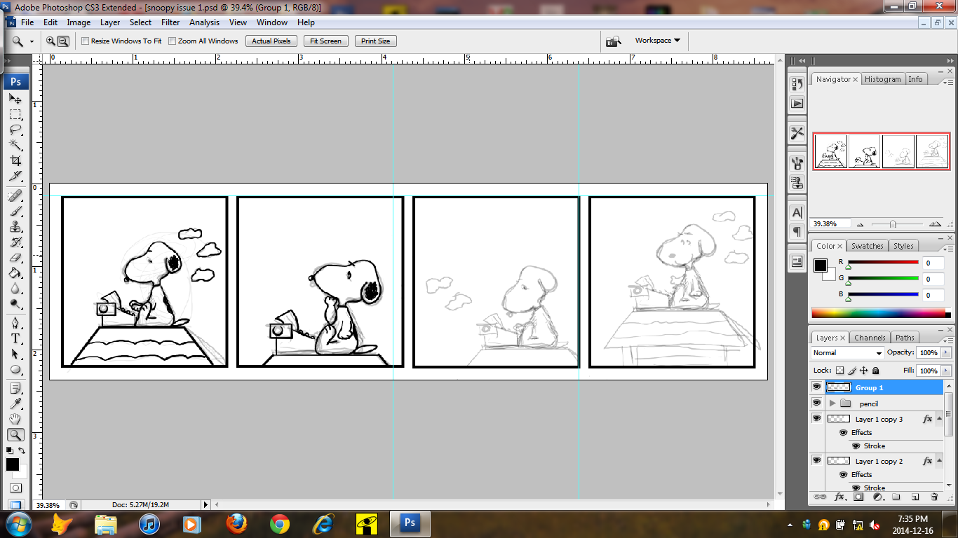
Task: Open the Layer menu
Action: [110, 22]
